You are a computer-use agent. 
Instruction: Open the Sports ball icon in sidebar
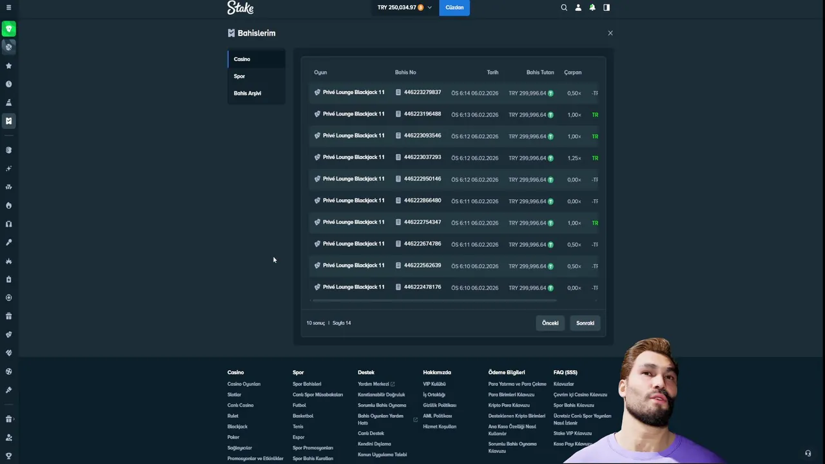8,47
